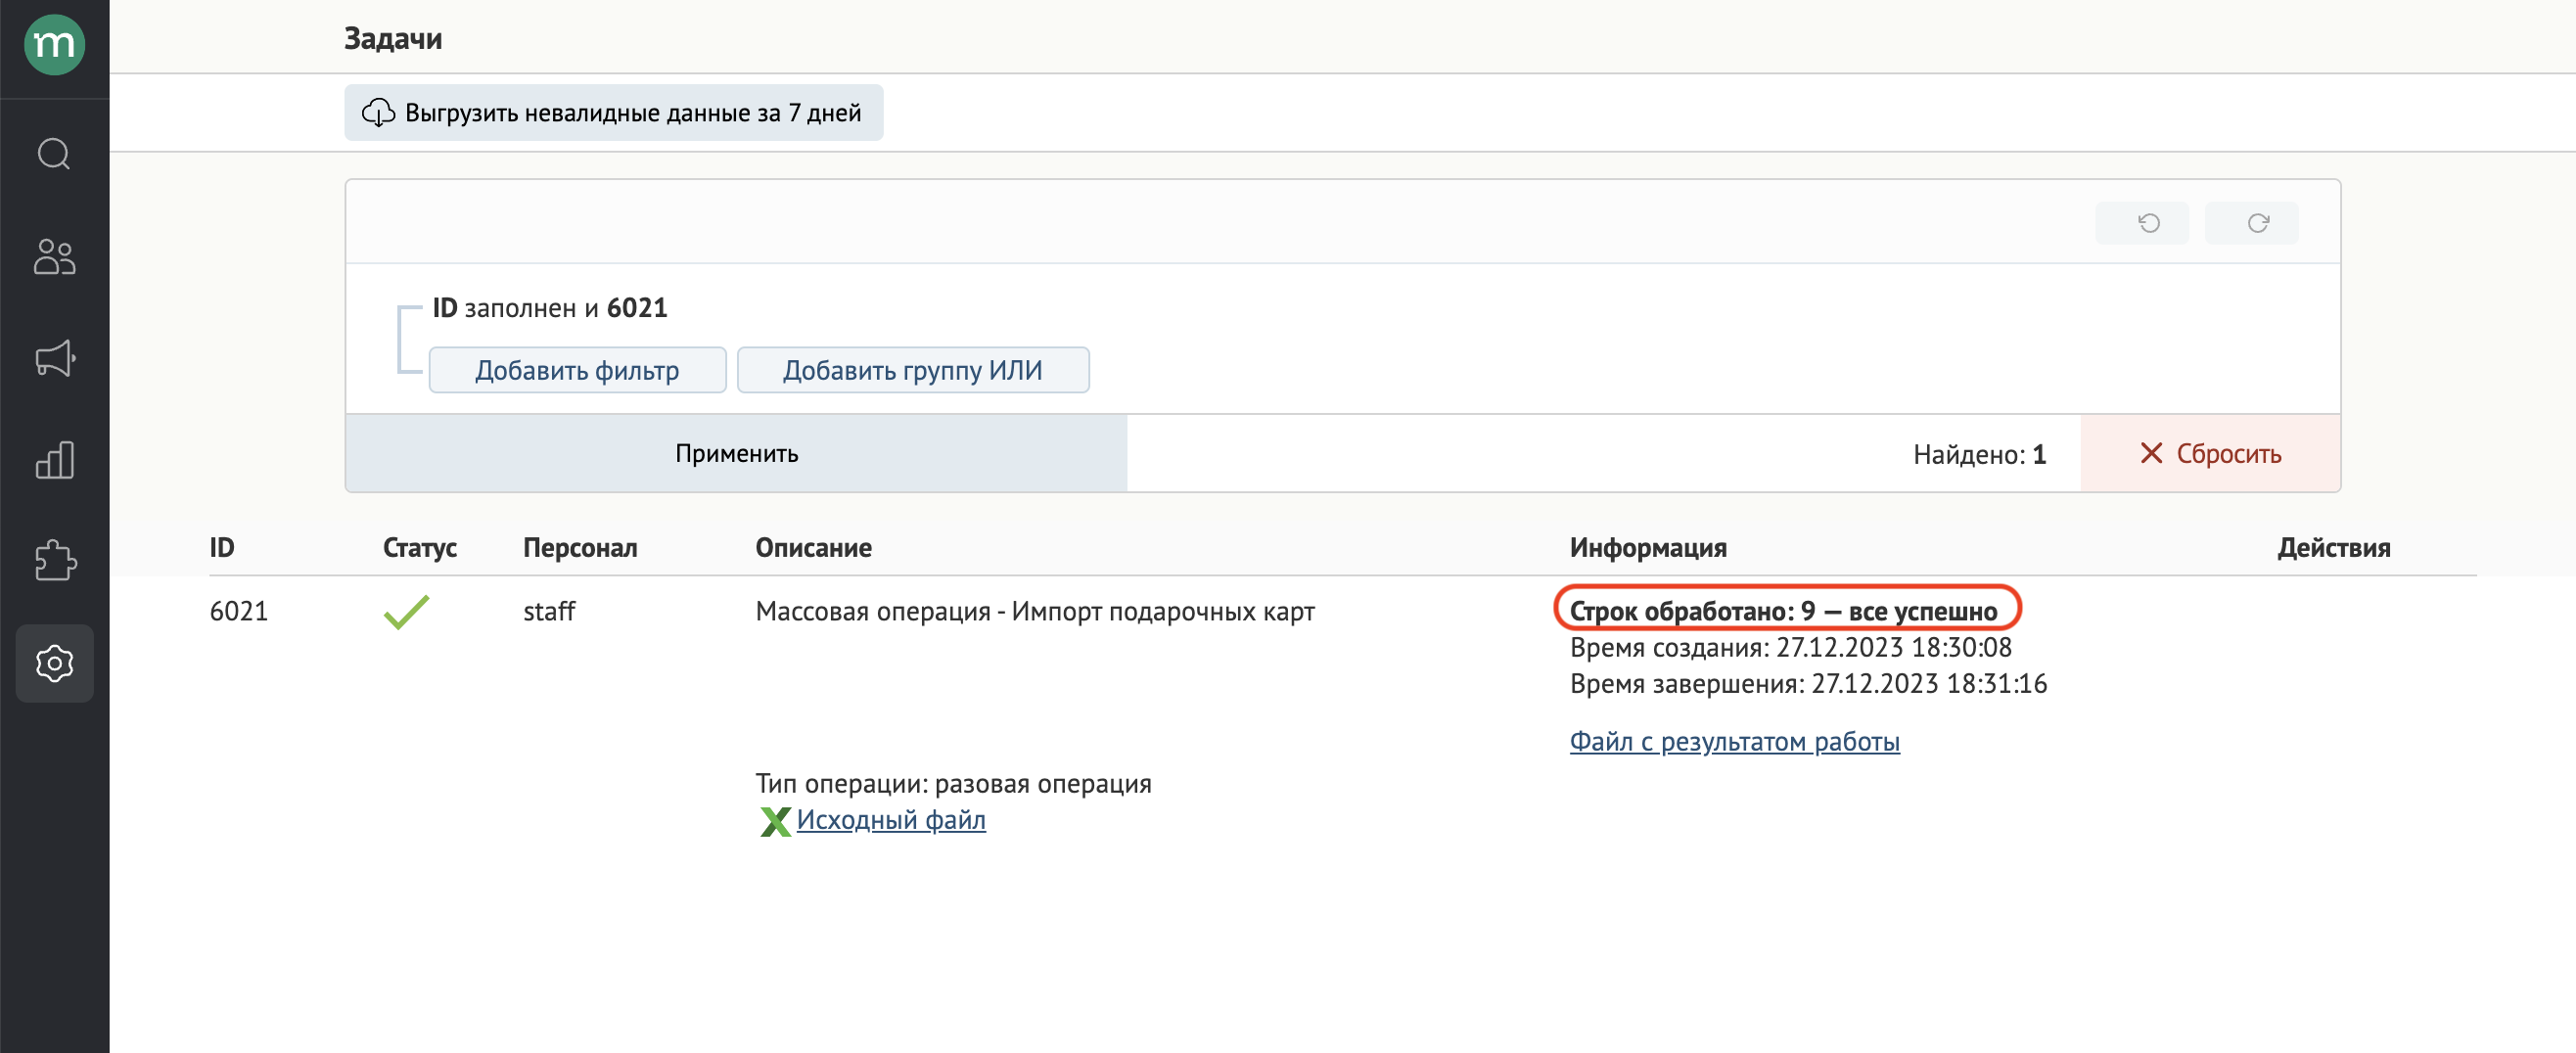This screenshot has width=2576, height=1053.
Task: Click the task ID 6021 cell
Action: (x=239, y=611)
